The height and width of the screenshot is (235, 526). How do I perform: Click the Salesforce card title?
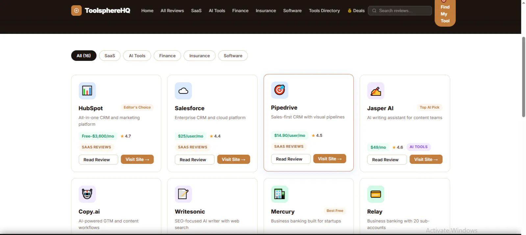pyautogui.click(x=189, y=108)
